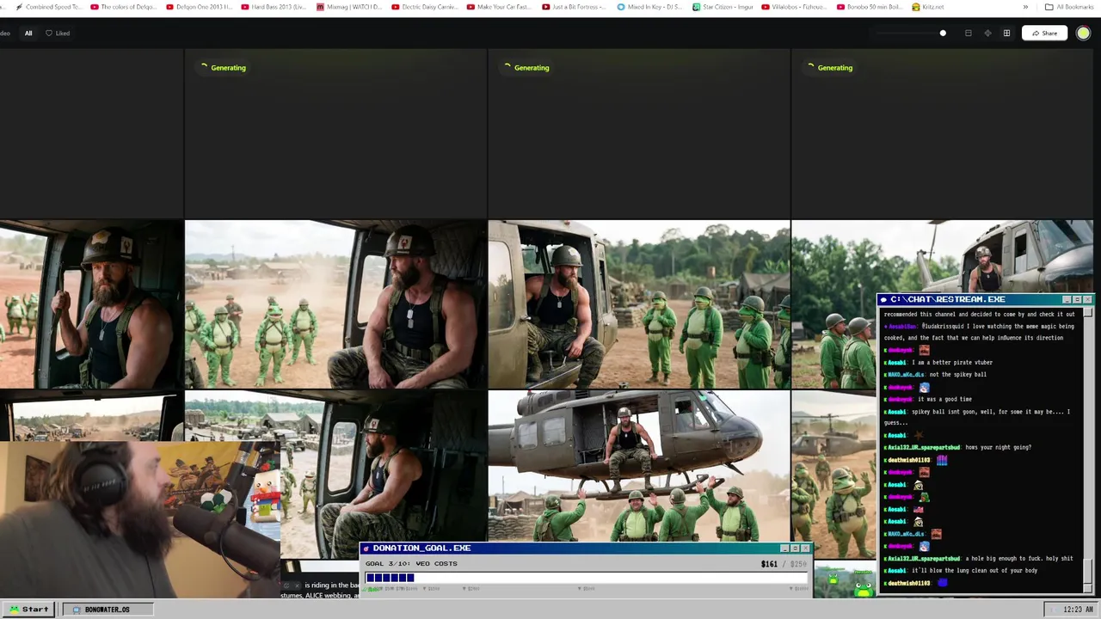The image size is (1101, 619).
Task: Open the Mixmag bookmark
Action: point(349,7)
